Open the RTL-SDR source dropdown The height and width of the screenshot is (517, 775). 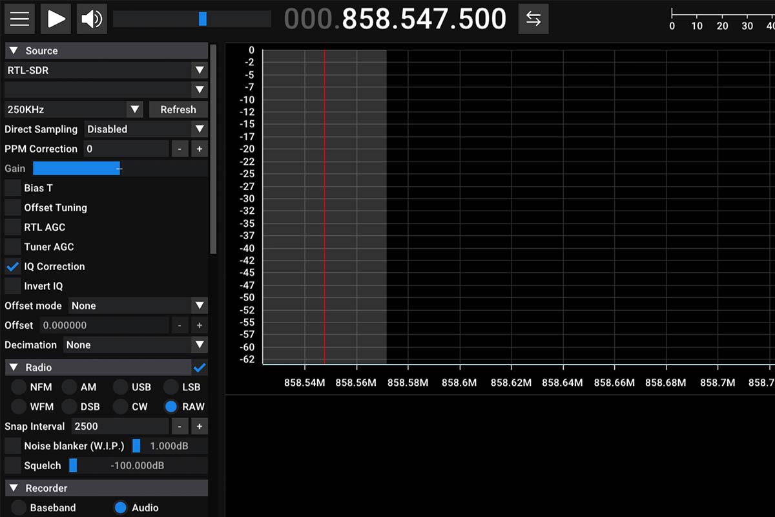106,70
